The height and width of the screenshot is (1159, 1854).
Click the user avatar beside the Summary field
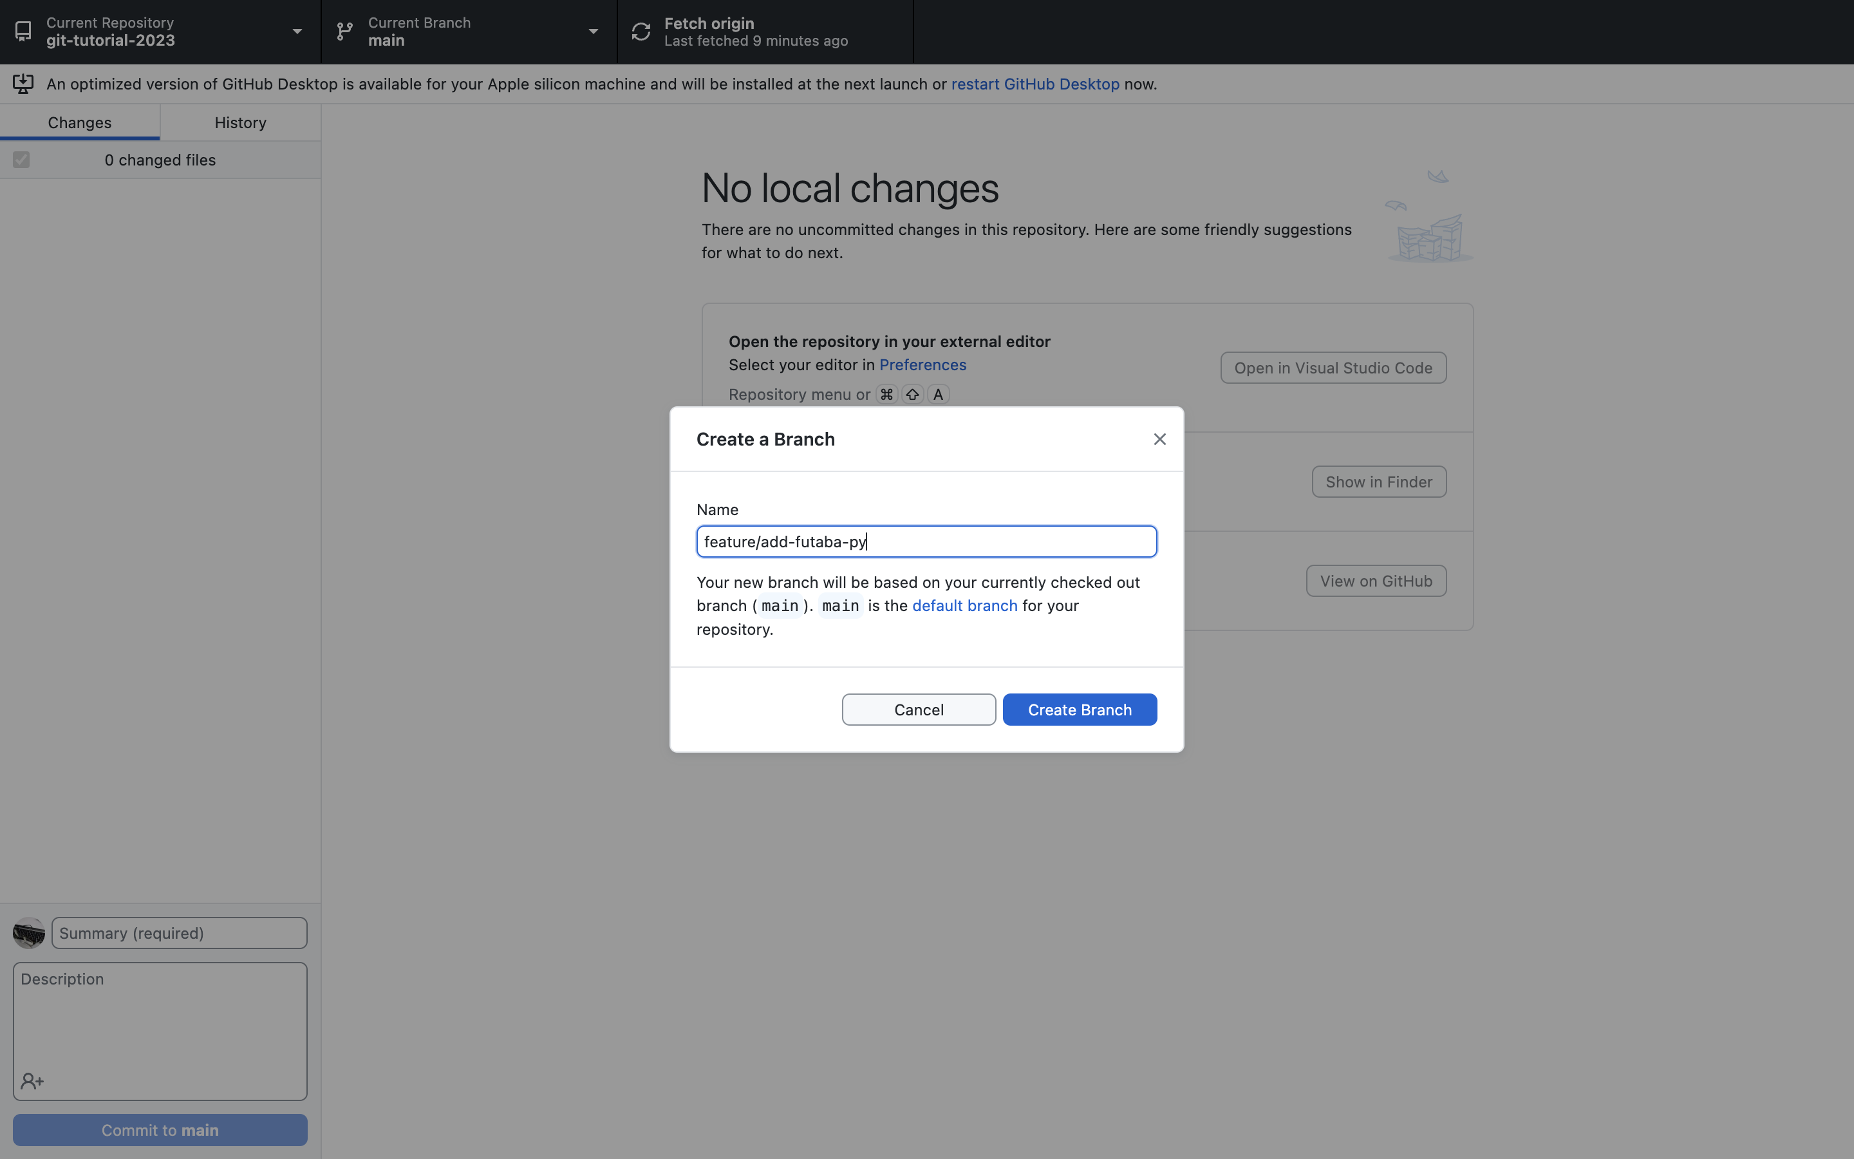(29, 933)
